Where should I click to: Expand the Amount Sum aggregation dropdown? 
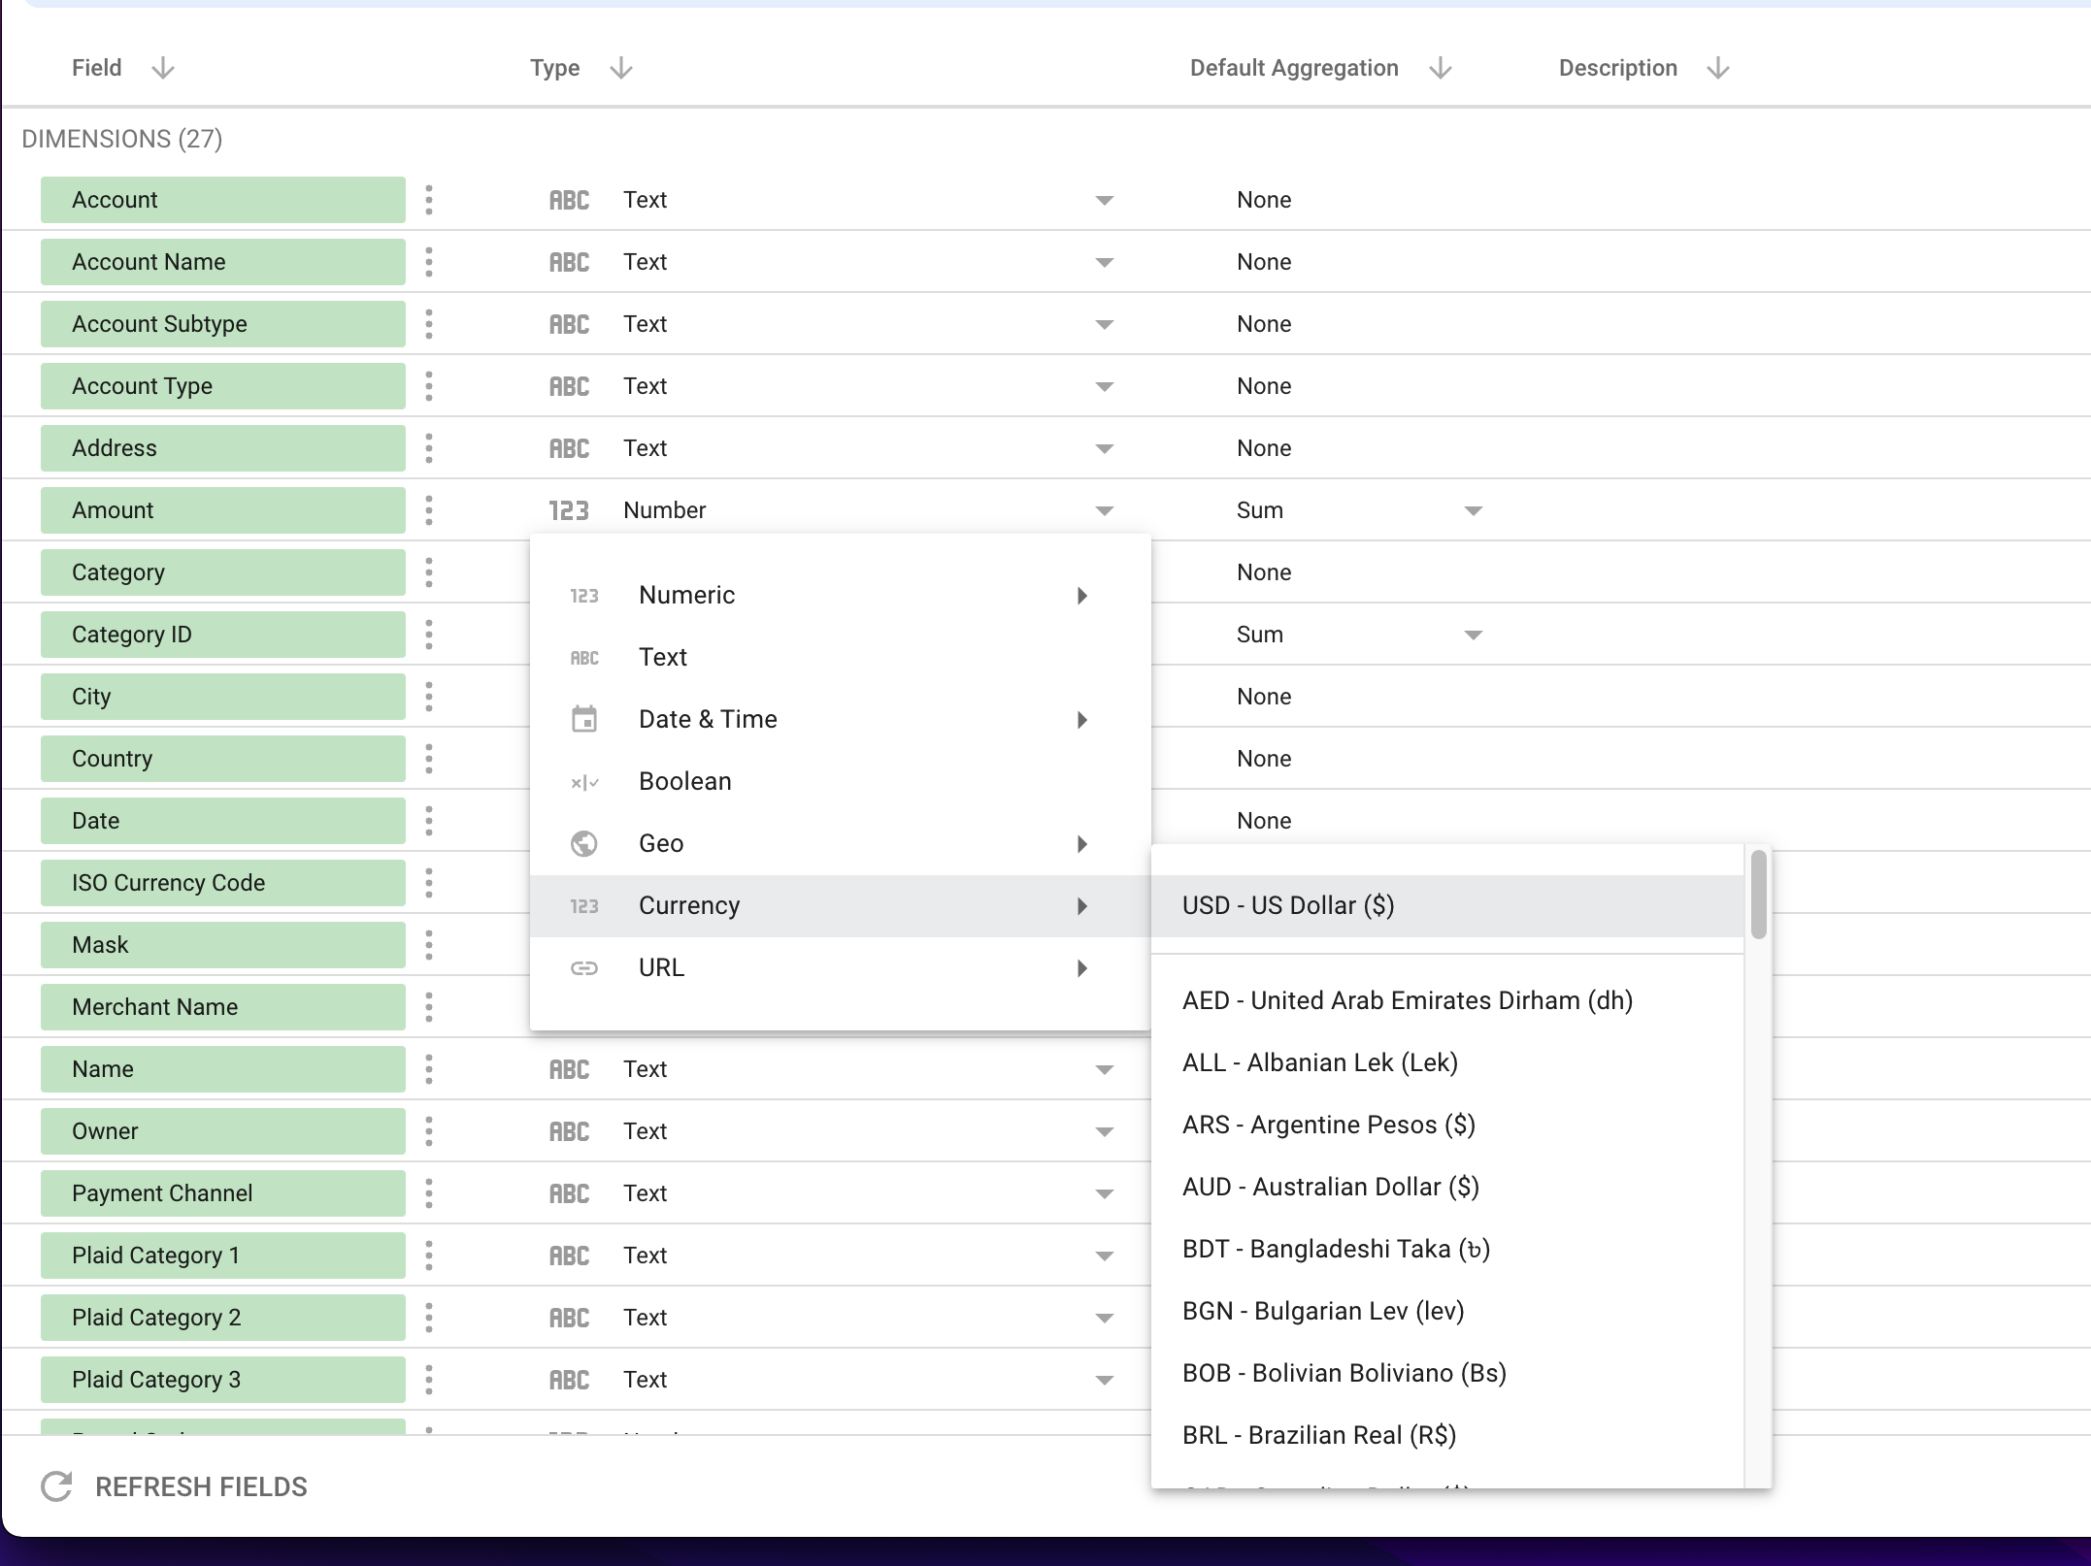[1473, 510]
